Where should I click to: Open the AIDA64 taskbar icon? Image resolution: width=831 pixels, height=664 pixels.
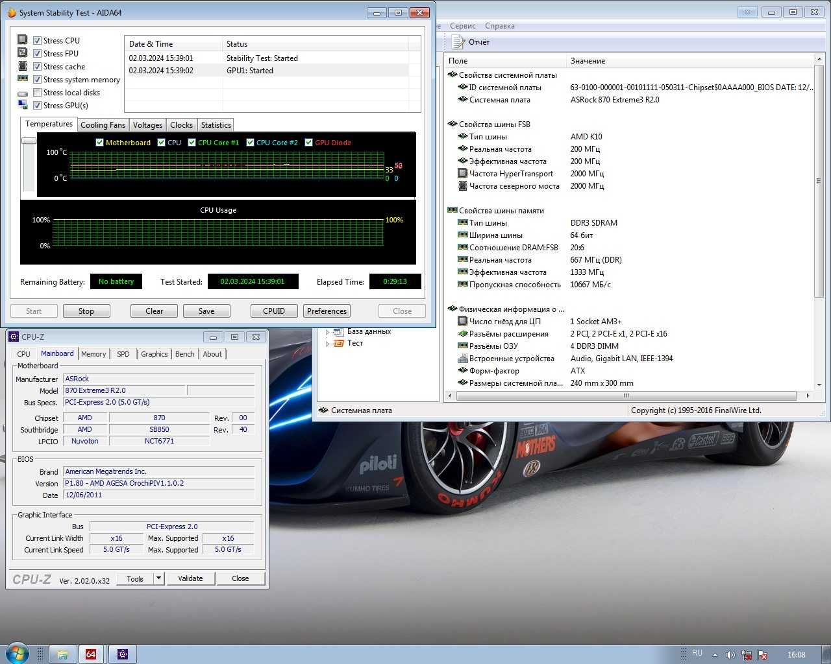92,654
